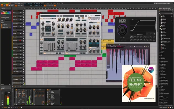174x109 pixels.
Task: Click Kickstart next preset arrow
Action: tap(151, 34)
